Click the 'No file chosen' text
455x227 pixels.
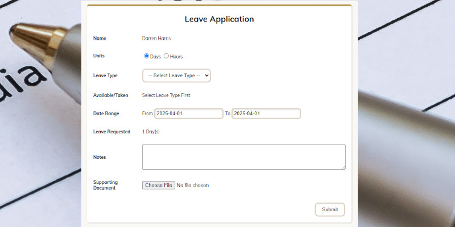coord(193,185)
